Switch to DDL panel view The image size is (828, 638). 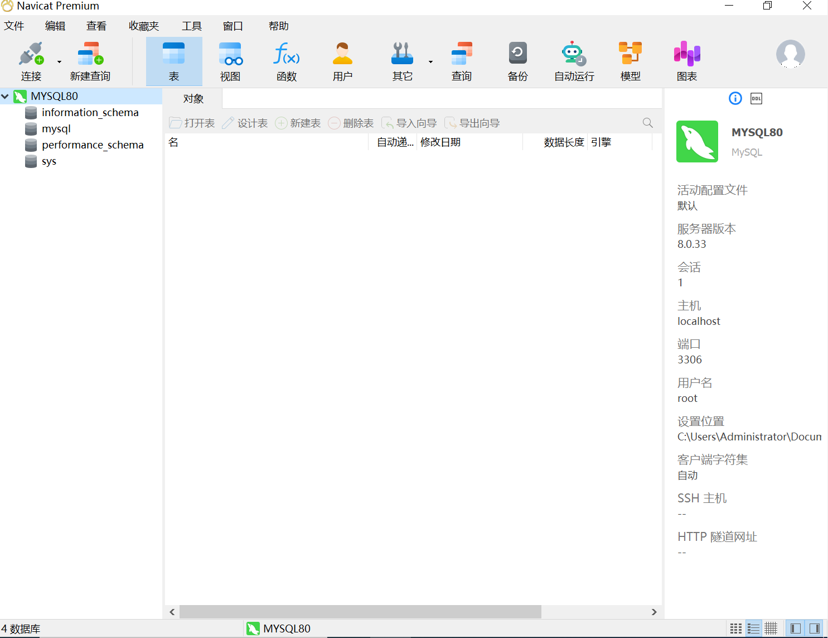click(x=756, y=99)
